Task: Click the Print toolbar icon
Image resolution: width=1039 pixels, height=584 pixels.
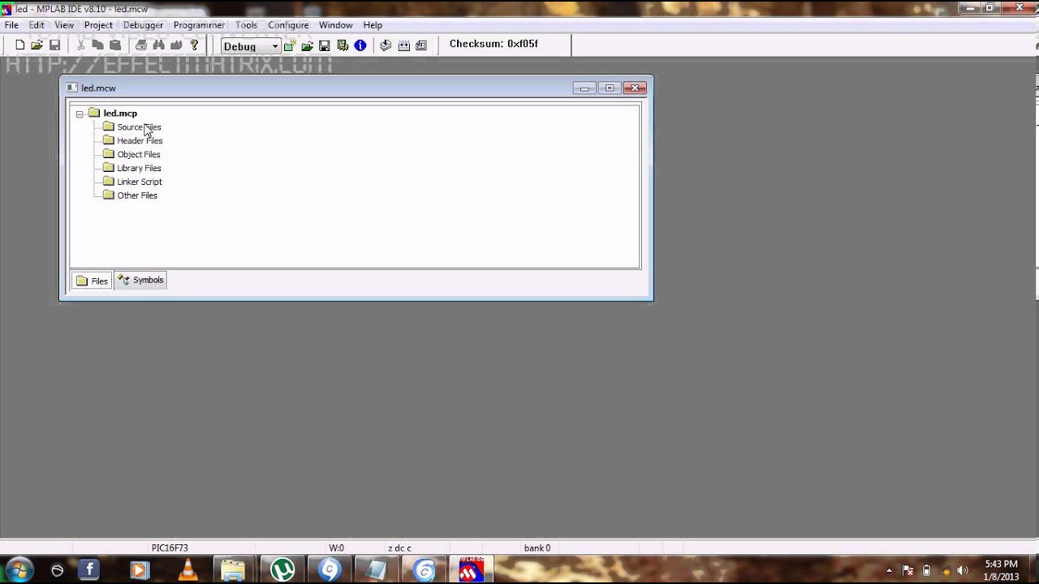Action: click(141, 45)
